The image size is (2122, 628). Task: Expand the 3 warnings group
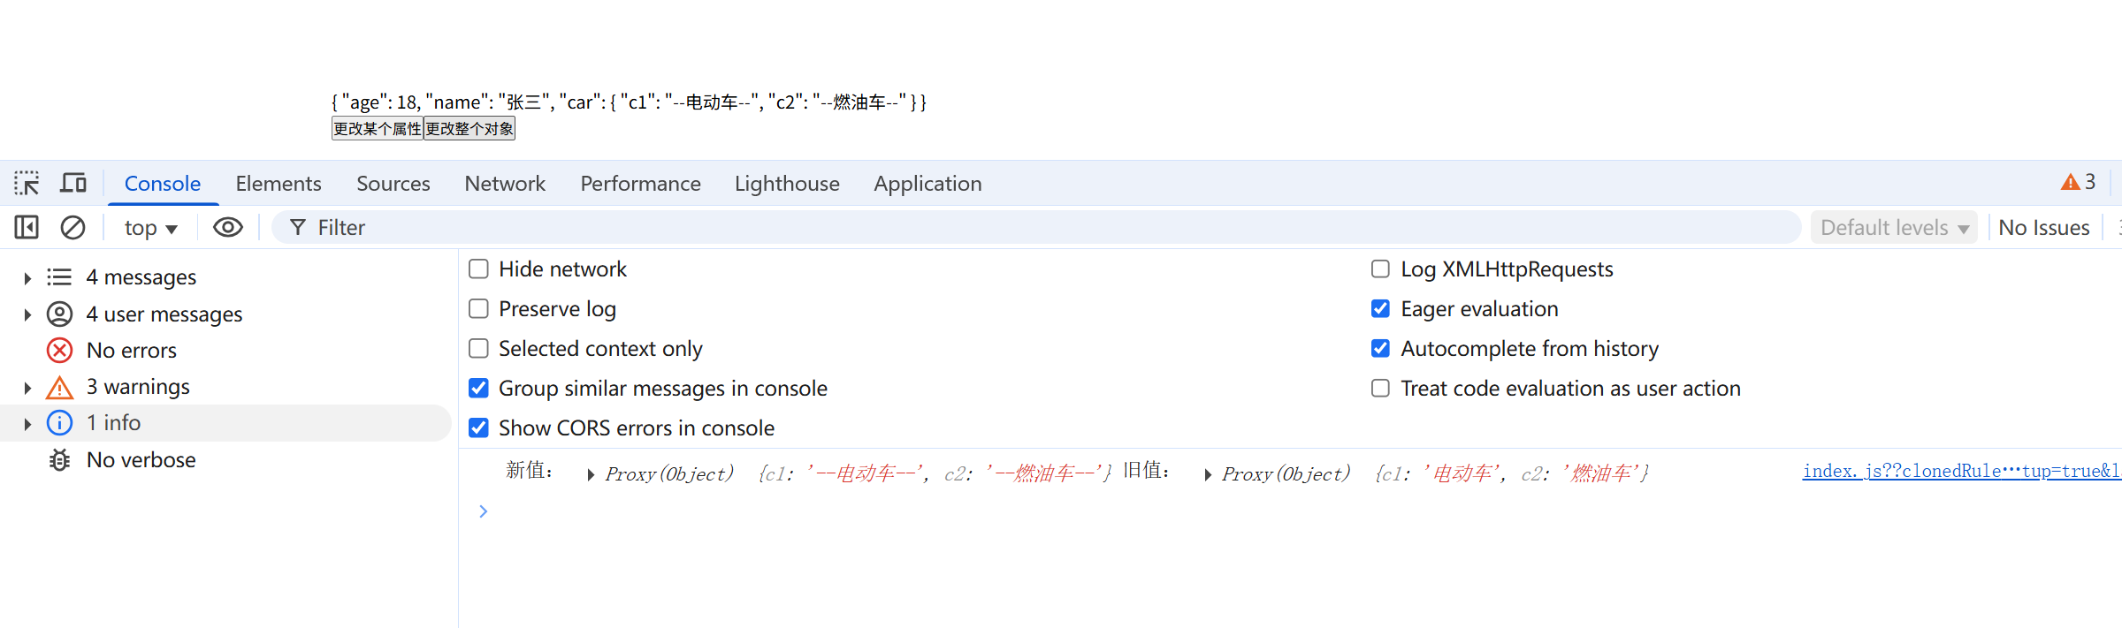[x=27, y=388]
